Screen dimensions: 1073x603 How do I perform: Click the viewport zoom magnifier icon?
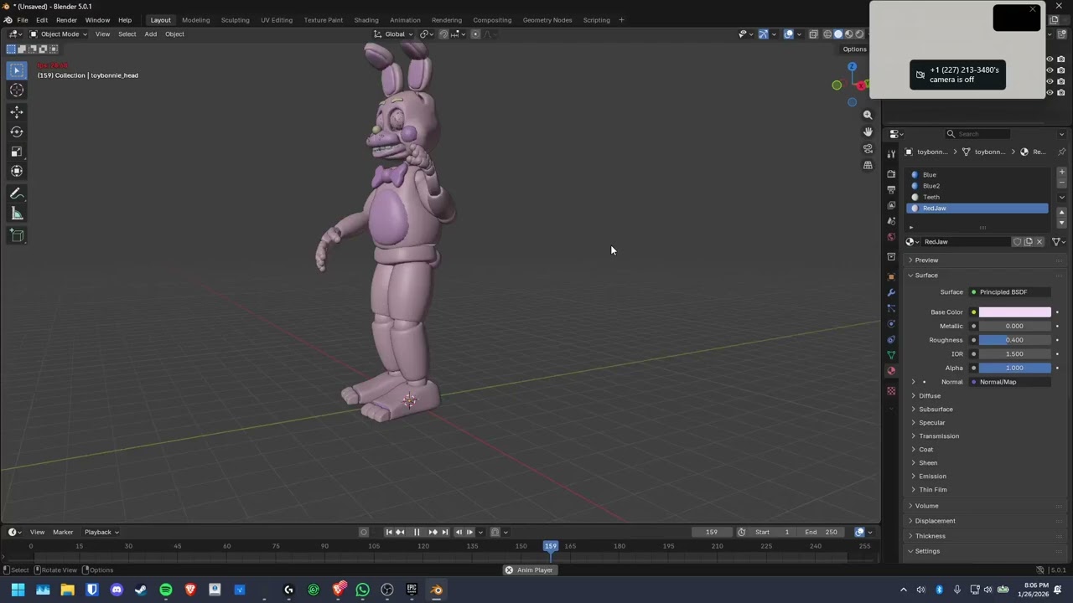pyautogui.click(x=868, y=115)
